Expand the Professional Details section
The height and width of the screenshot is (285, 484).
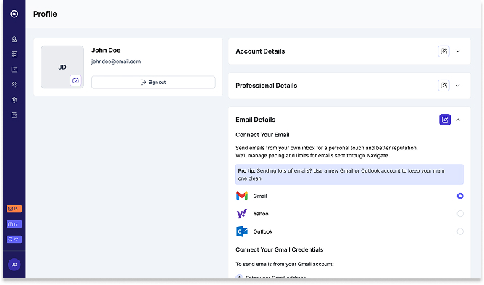tap(458, 86)
